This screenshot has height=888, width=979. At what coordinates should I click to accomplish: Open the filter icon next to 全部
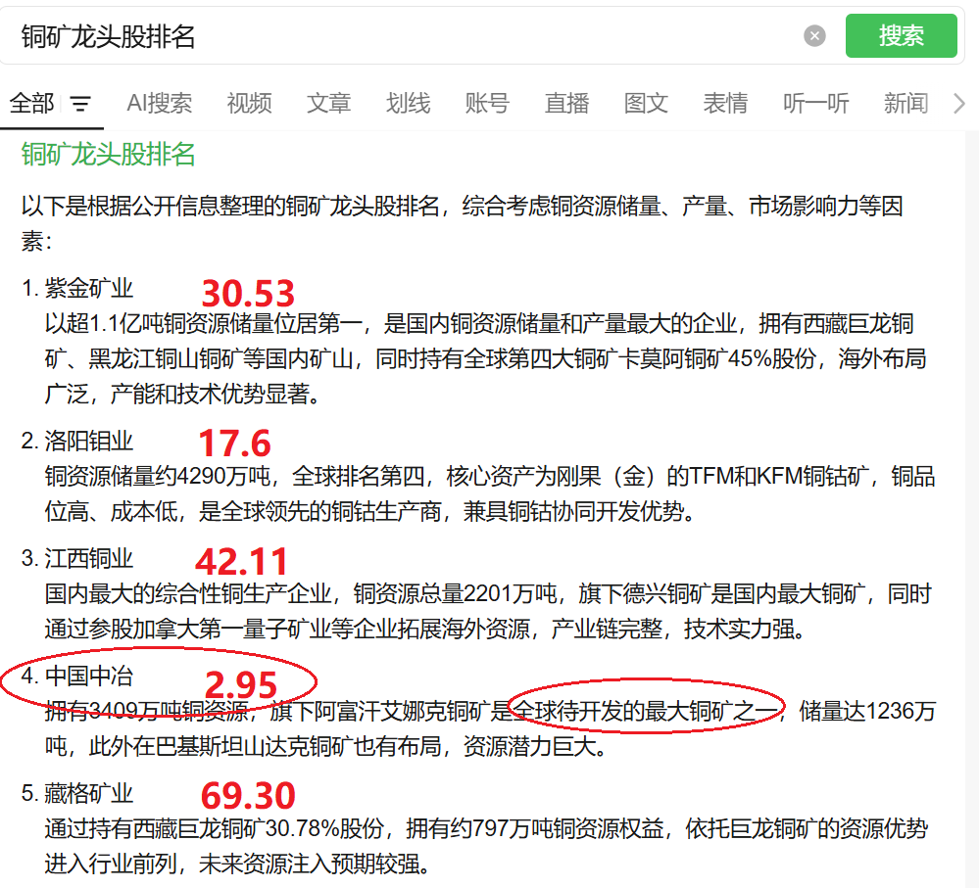coord(80,104)
